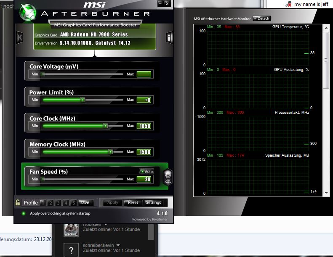This screenshot has width=333, height=257.
Task: Click the Apply button
Action: click(112, 202)
